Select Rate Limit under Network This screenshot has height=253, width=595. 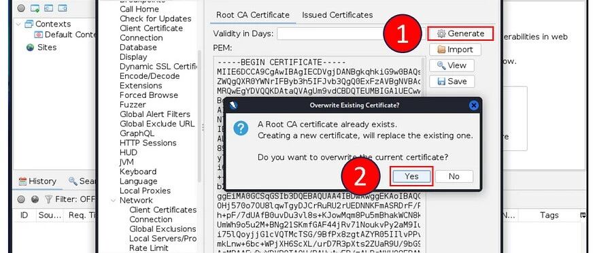(x=148, y=248)
